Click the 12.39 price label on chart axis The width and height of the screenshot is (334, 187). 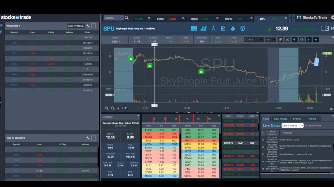click(x=327, y=53)
